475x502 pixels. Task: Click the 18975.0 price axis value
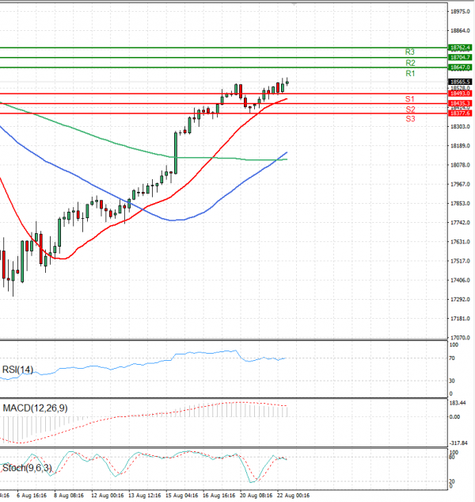point(460,12)
